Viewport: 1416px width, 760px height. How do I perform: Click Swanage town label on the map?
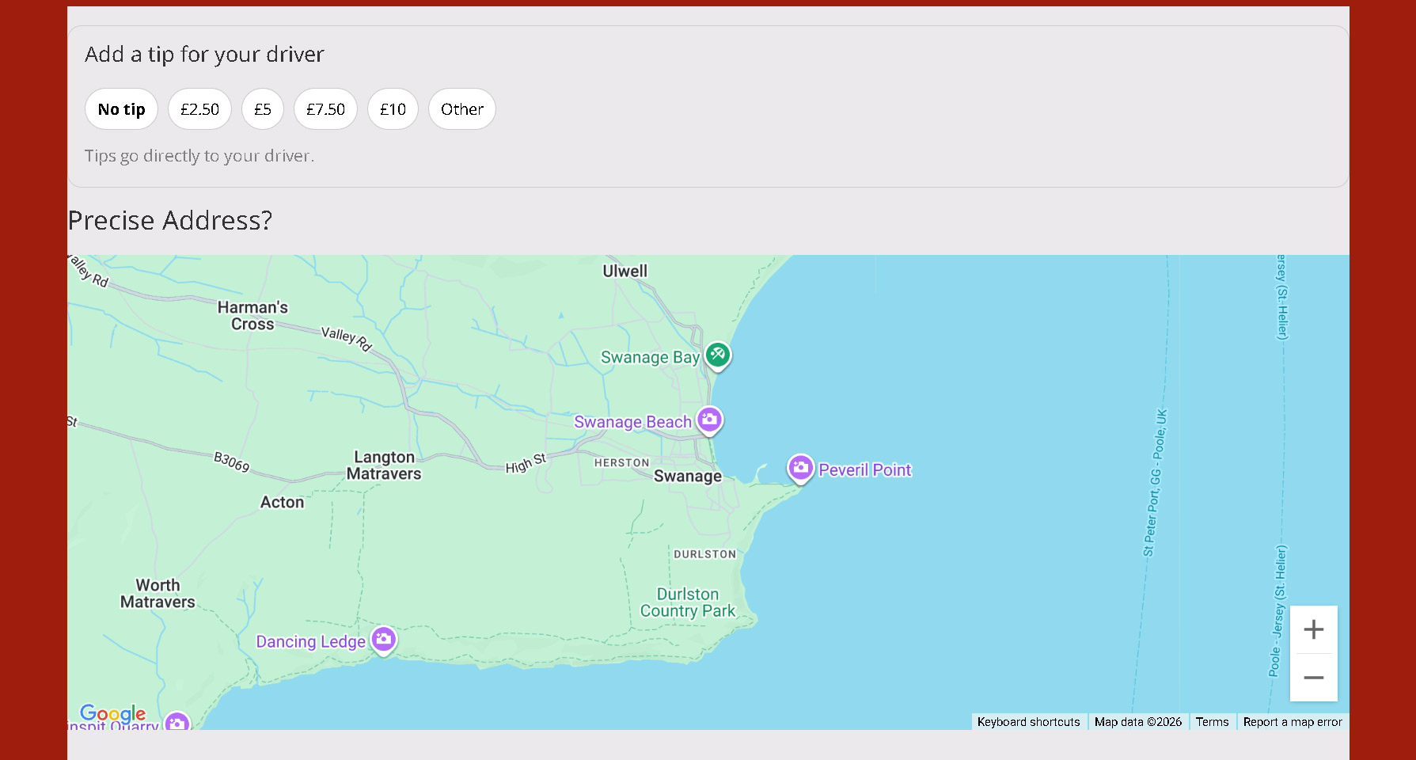(x=687, y=475)
